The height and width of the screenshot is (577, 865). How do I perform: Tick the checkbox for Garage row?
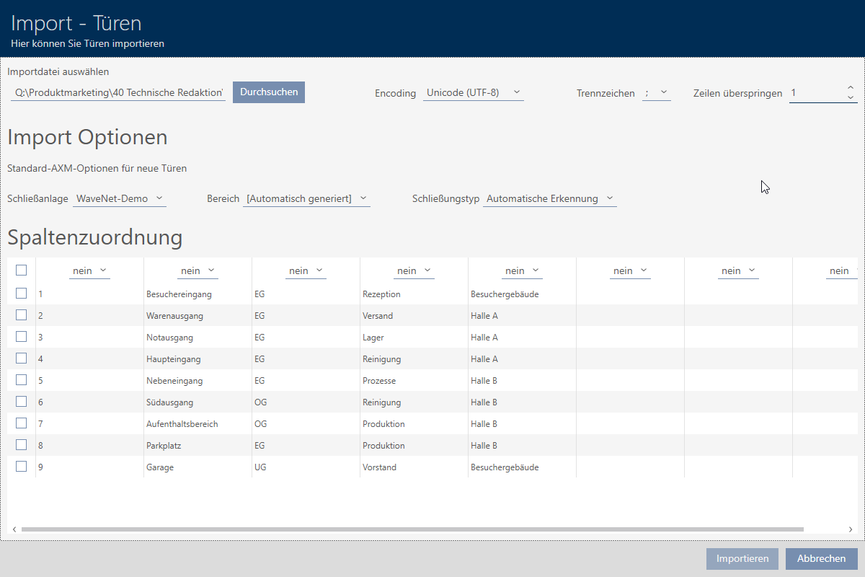pyautogui.click(x=22, y=467)
